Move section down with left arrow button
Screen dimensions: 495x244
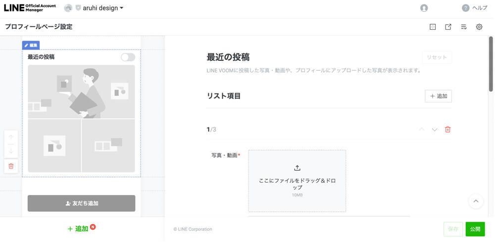(11, 151)
